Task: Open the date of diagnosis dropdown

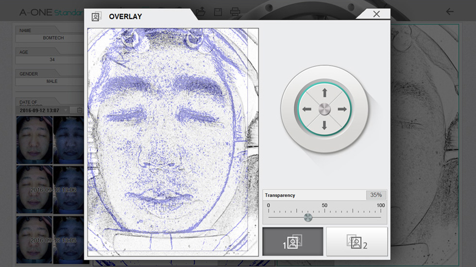Action: tap(66, 111)
